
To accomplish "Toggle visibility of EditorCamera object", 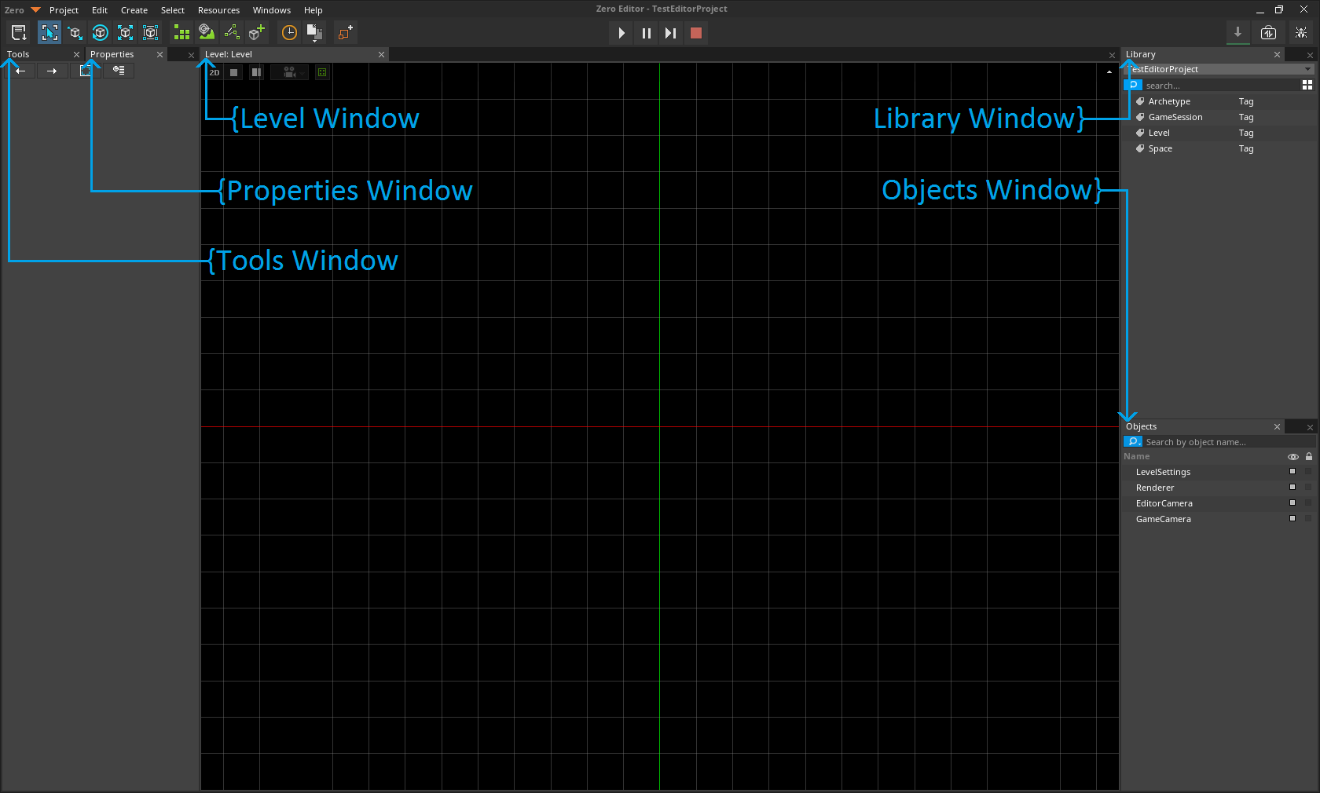I will 1292,503.
